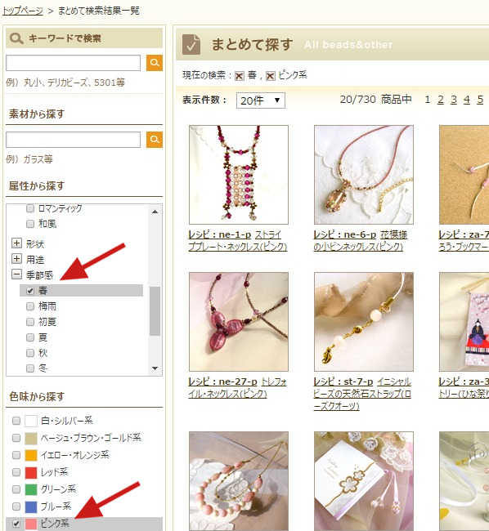The height and width of the screenshot is (531, 489).
Task: Click the pink color swatch
Action: click(31, 524)
